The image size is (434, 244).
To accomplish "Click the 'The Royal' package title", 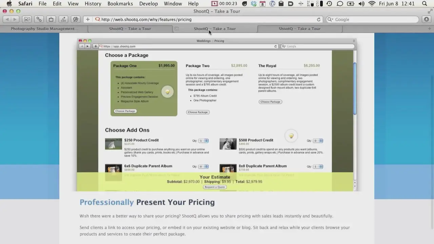I will (x=267, y=66).
